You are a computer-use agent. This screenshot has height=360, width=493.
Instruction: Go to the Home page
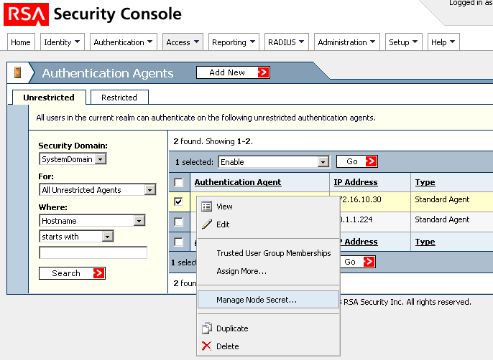click(x=21, y=42)
